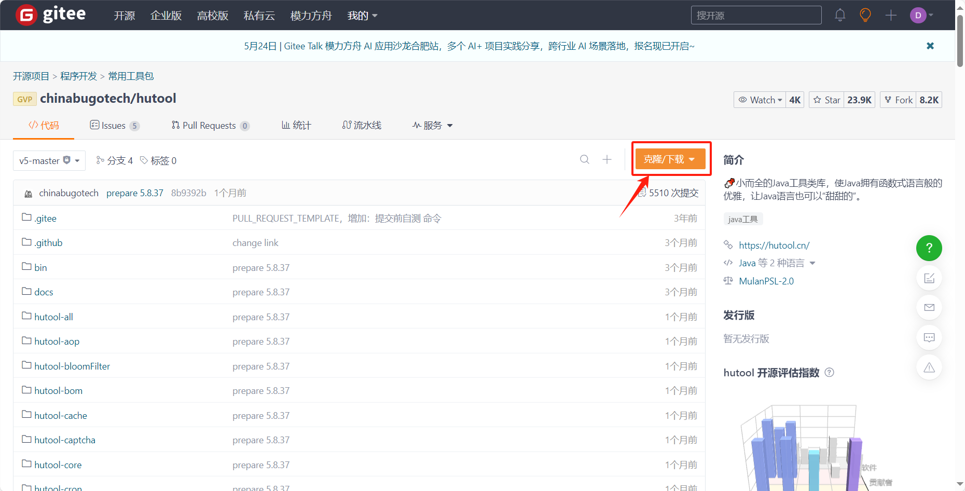Viewport: 965px width, 491px height.
Task: Click the 常用工具包 breadcrumb
Action: click(x=131, y=76)
